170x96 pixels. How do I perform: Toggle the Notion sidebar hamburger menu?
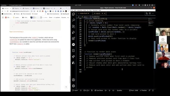[3, 17]
